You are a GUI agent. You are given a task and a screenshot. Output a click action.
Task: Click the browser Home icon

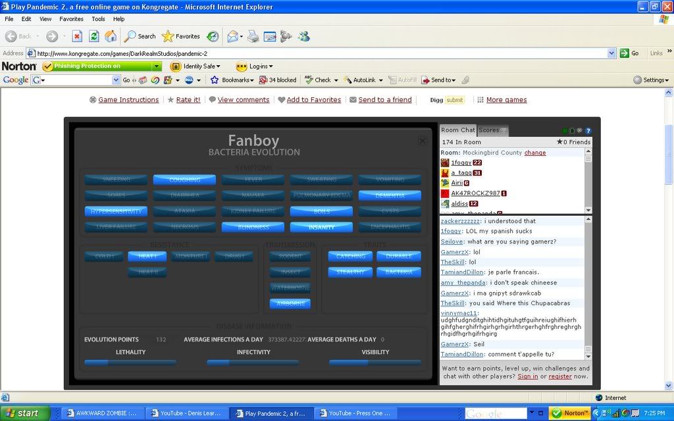[111, 36]
